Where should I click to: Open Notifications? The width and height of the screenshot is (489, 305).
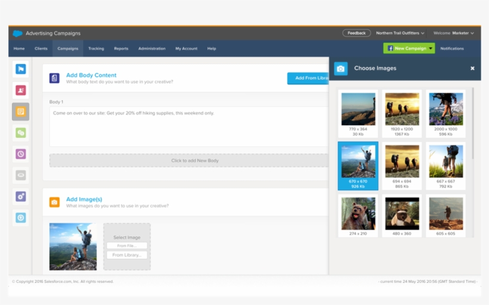point(452,48)
